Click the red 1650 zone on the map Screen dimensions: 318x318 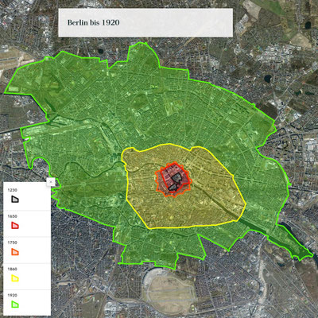pos(167,175)
